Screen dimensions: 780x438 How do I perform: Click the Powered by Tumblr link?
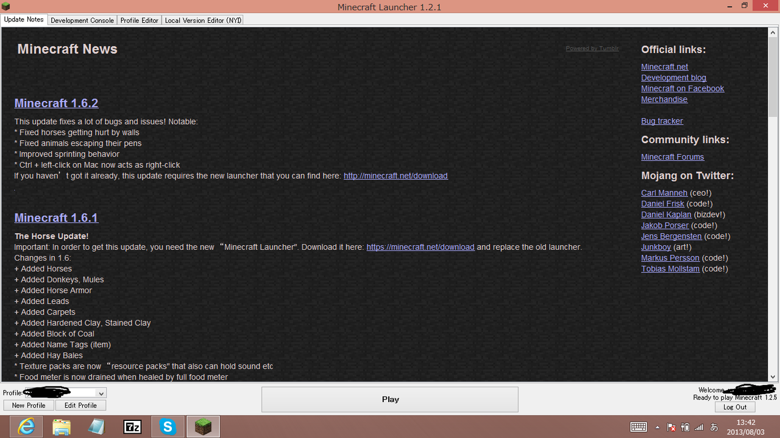(x=592, y=49)
